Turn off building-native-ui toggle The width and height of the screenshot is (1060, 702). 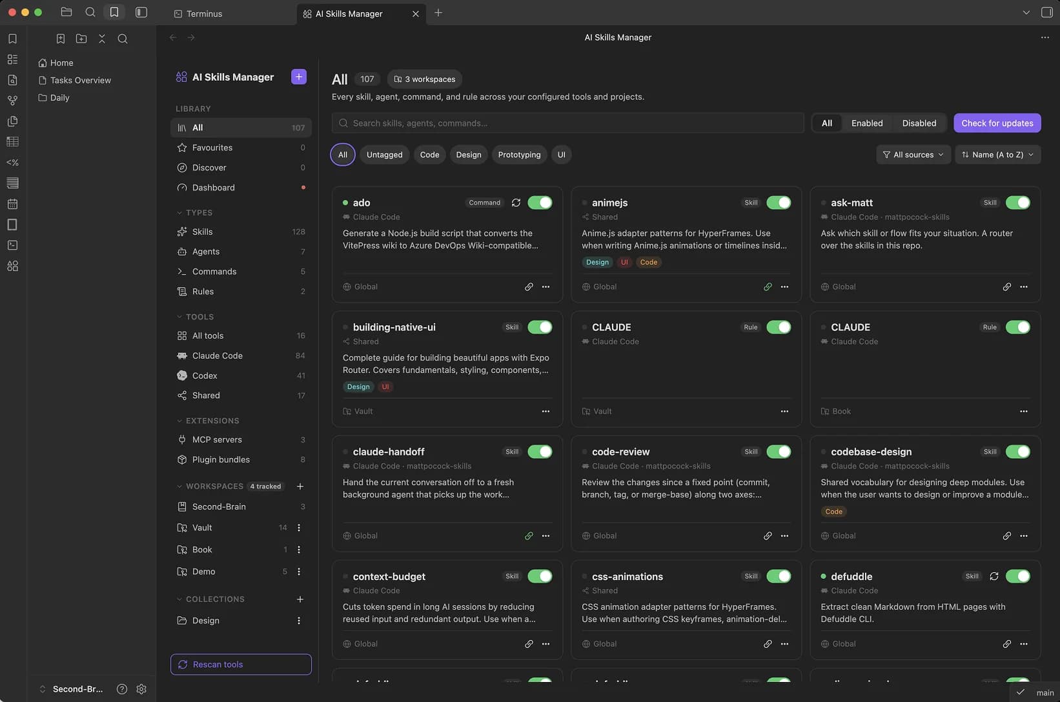tap(540, 327)
